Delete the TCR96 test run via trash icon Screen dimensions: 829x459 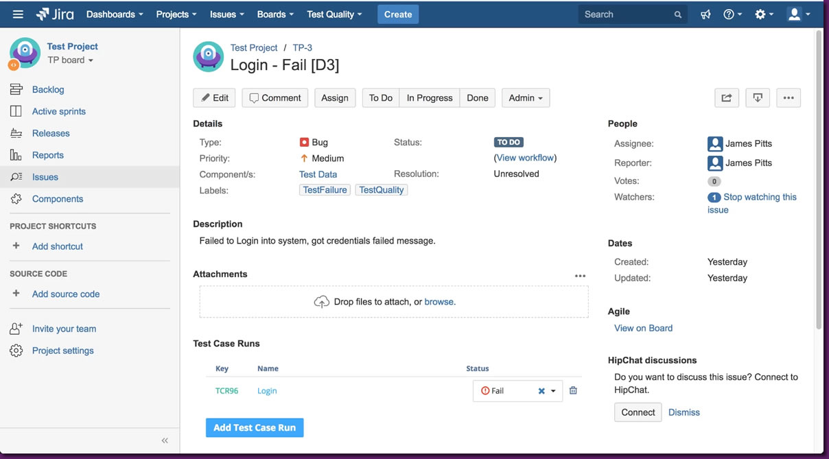[x=573, y=390]
